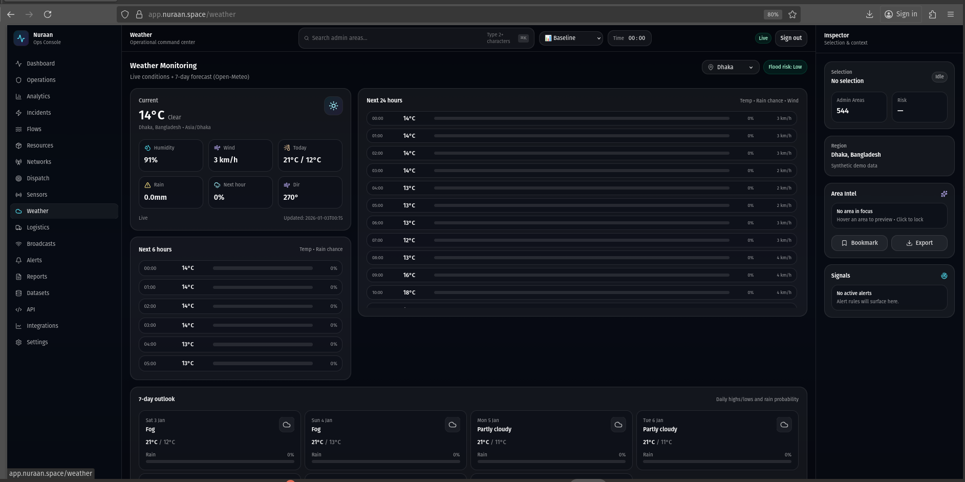Viewport: 965px width, 482px height.
Task: Go to Sensors in the sidebar
Action: [37, 195]
